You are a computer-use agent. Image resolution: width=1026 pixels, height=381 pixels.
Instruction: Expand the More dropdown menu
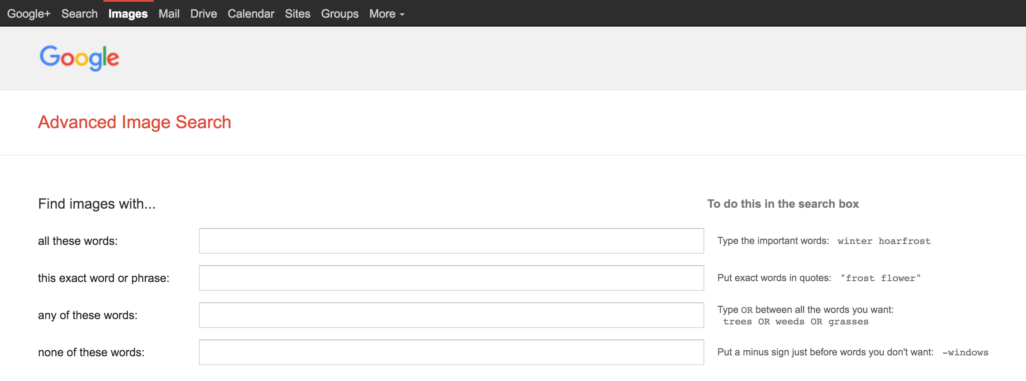(387, 14)
